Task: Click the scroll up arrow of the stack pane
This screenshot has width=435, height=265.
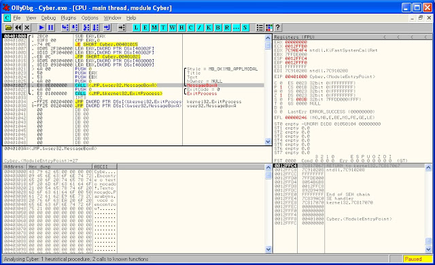Action: (x=428, y=167)
